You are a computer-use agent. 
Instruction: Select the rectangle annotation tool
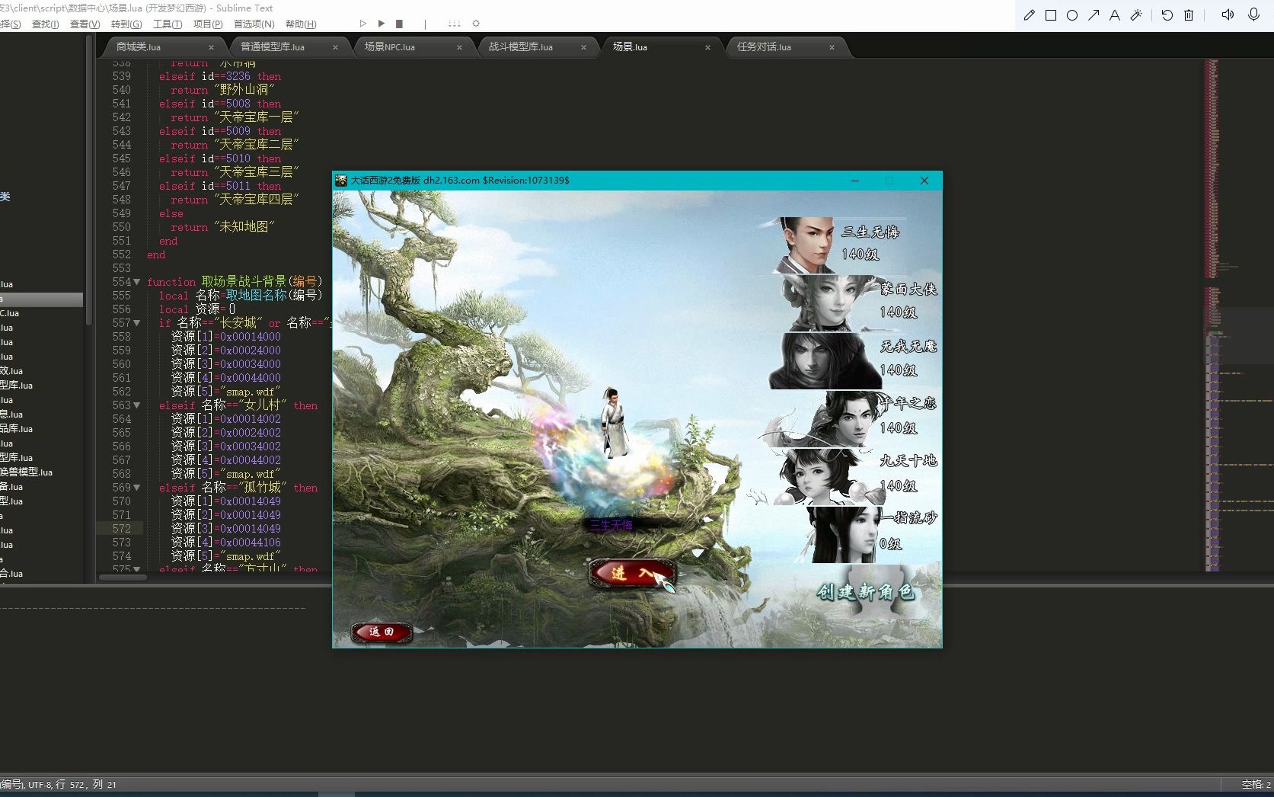click(1051, 15)
